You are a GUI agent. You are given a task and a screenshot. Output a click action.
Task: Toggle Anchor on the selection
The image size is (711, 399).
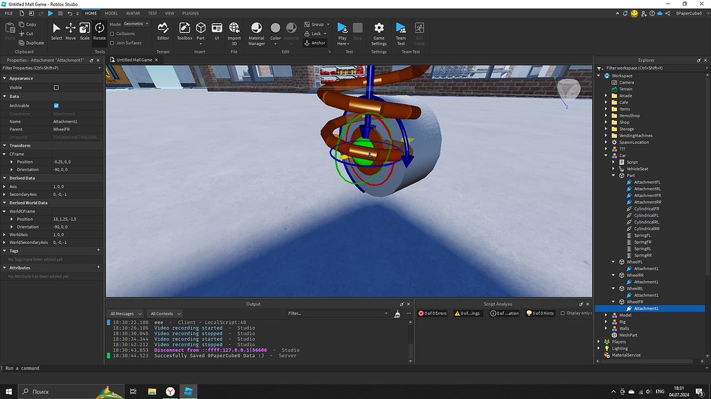tap(315, 43)
